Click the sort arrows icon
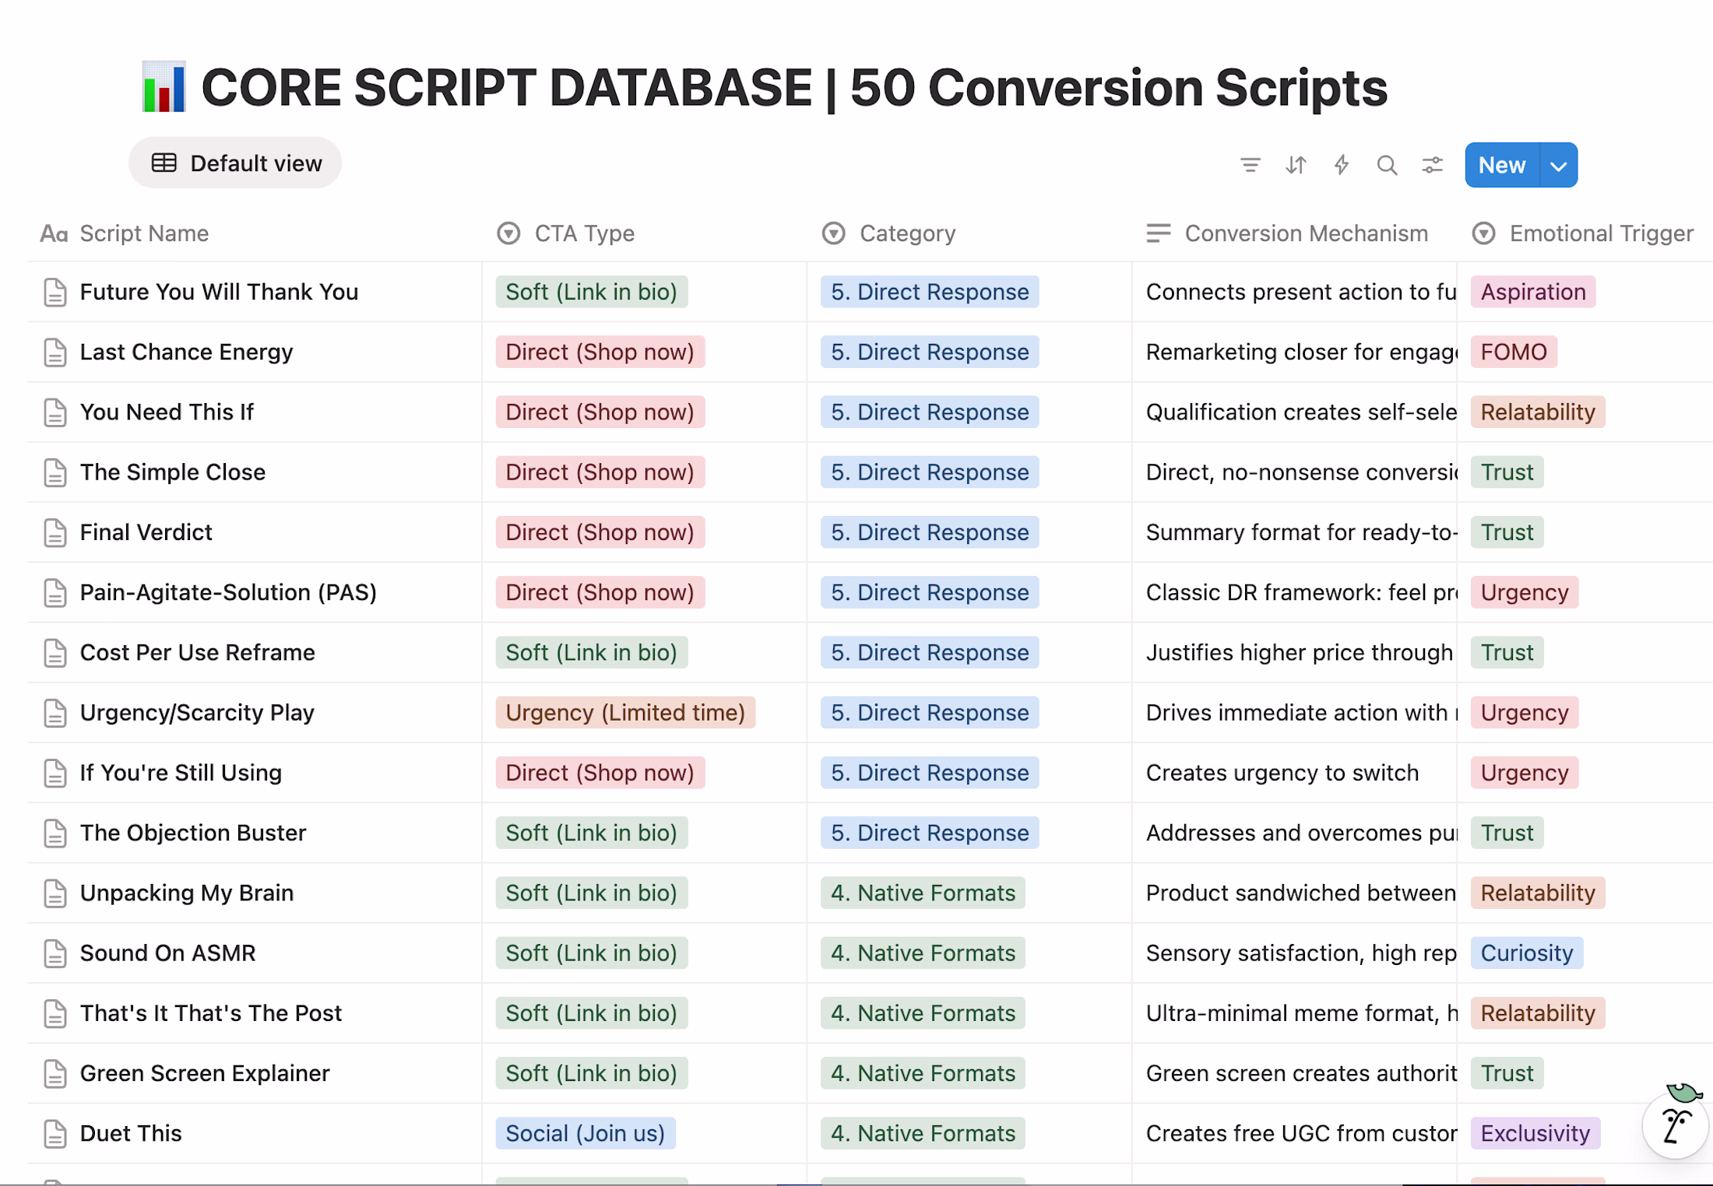 click(x=1296, y=165)
